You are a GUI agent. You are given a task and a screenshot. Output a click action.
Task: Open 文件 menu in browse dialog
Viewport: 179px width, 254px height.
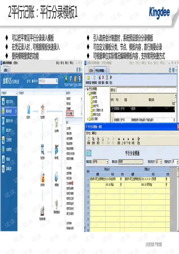click(x=88, y=133)
